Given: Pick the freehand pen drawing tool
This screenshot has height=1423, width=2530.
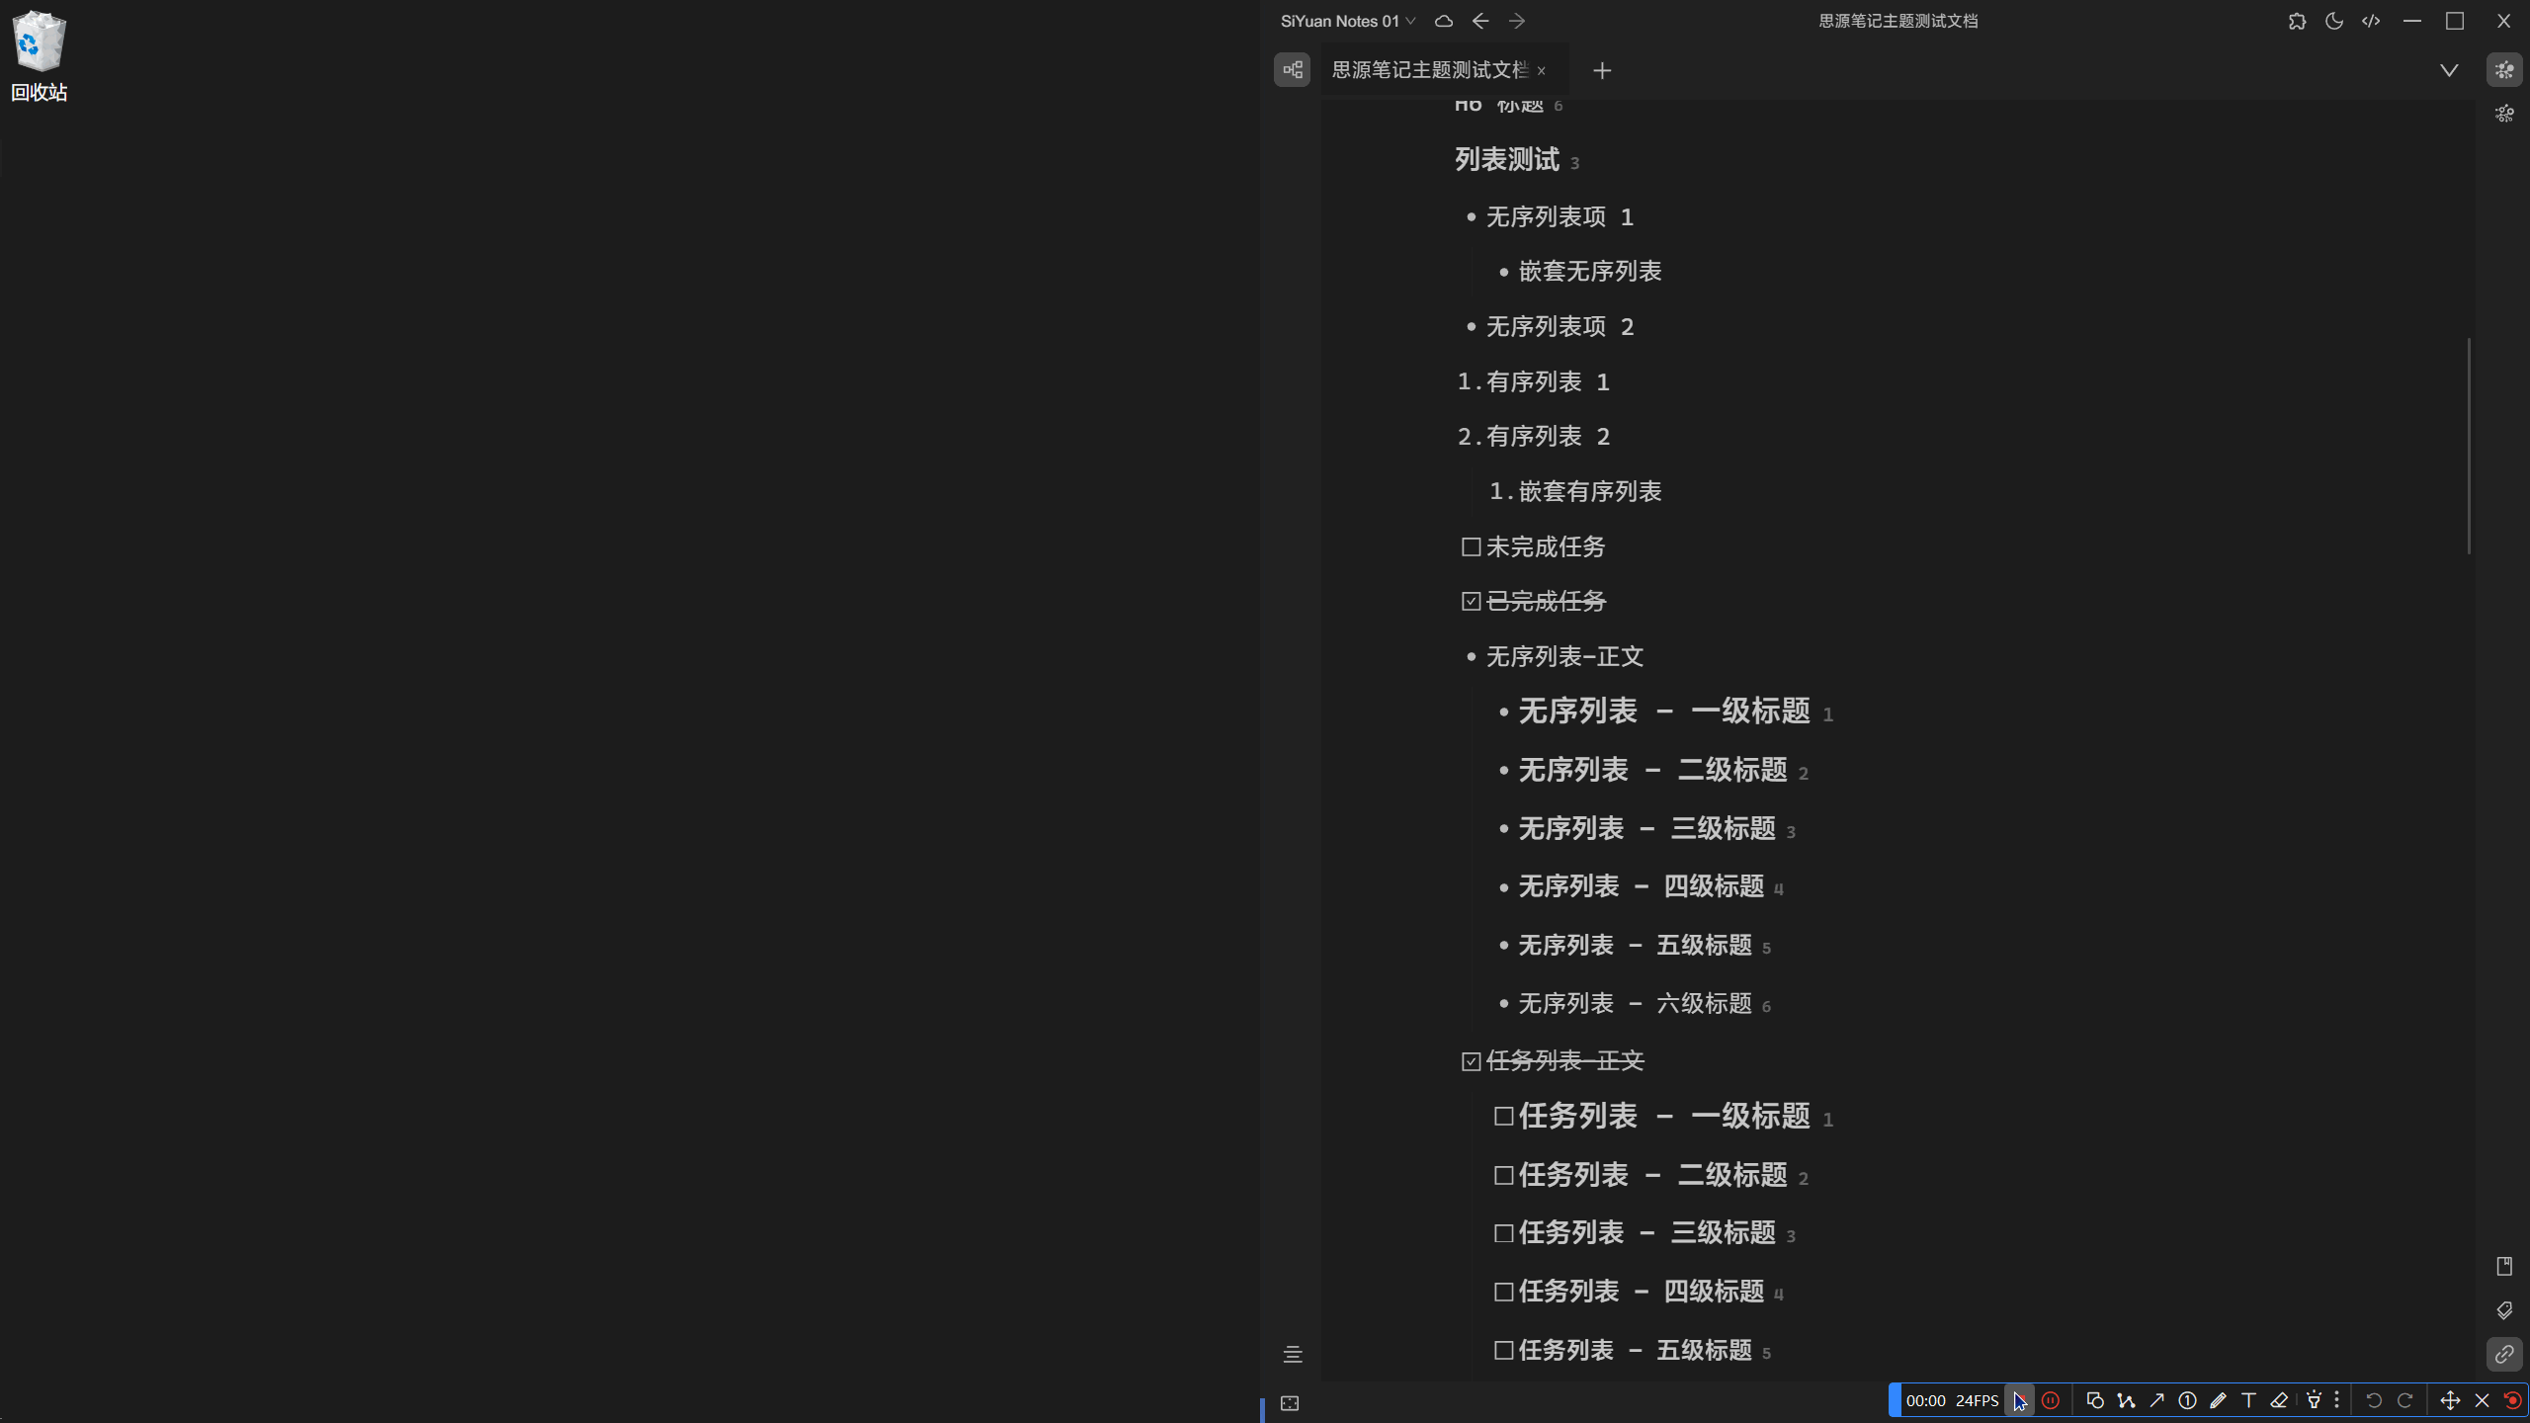Looking at the screenshot, I should 2219,1400.
